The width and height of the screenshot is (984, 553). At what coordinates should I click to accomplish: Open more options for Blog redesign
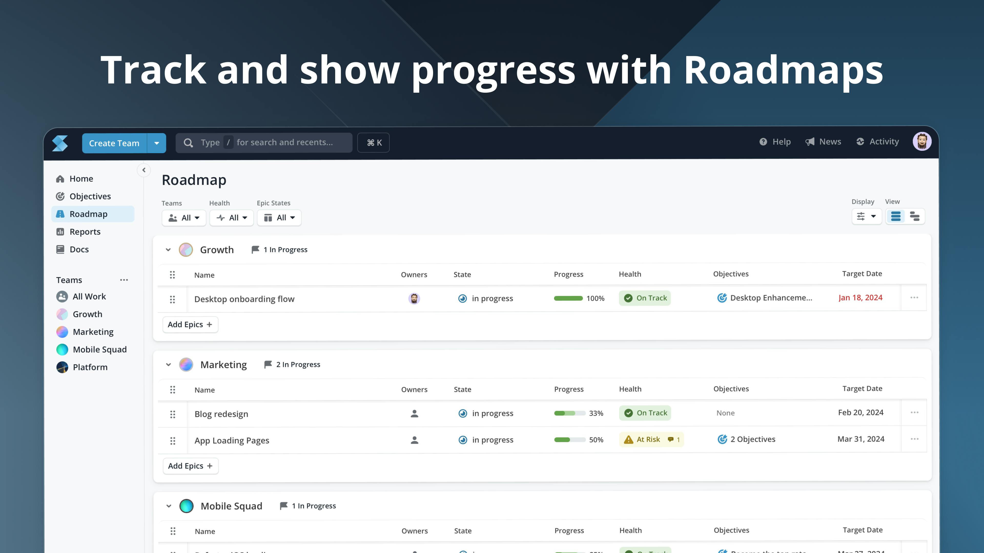(x=915, y=412)
